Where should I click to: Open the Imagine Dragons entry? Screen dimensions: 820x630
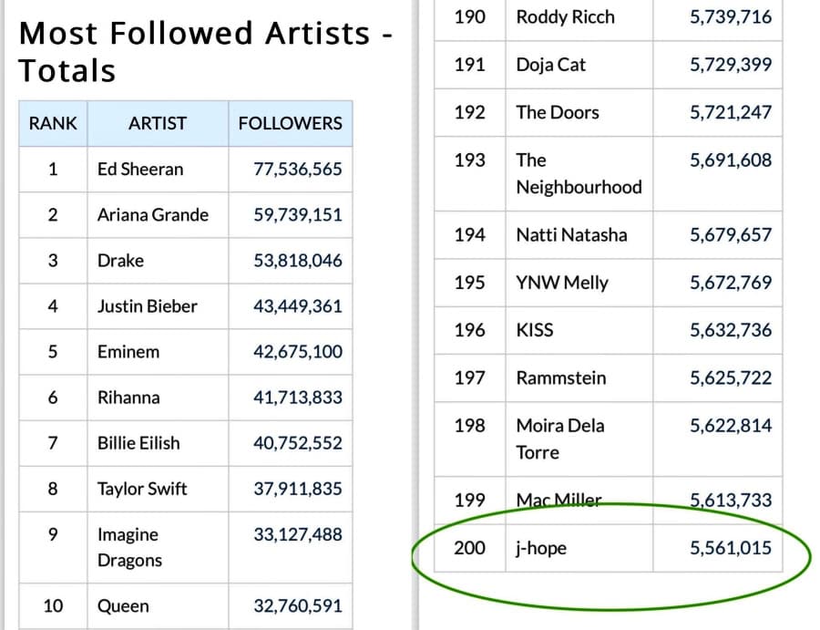(x=128, y=546)
